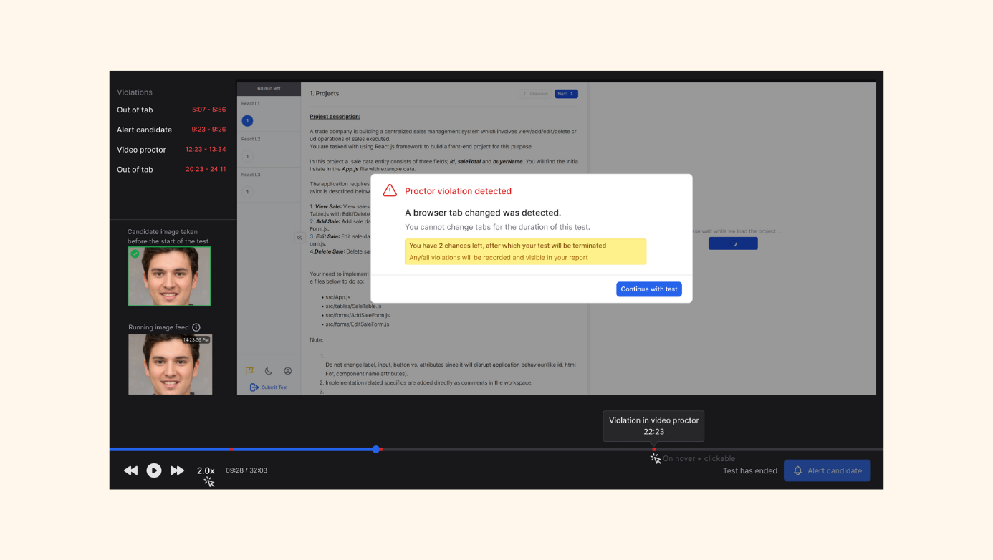Select React L1 question 1 circle
Image resolution: width=993 pixels, height=560 pixels.
point(247,120)
